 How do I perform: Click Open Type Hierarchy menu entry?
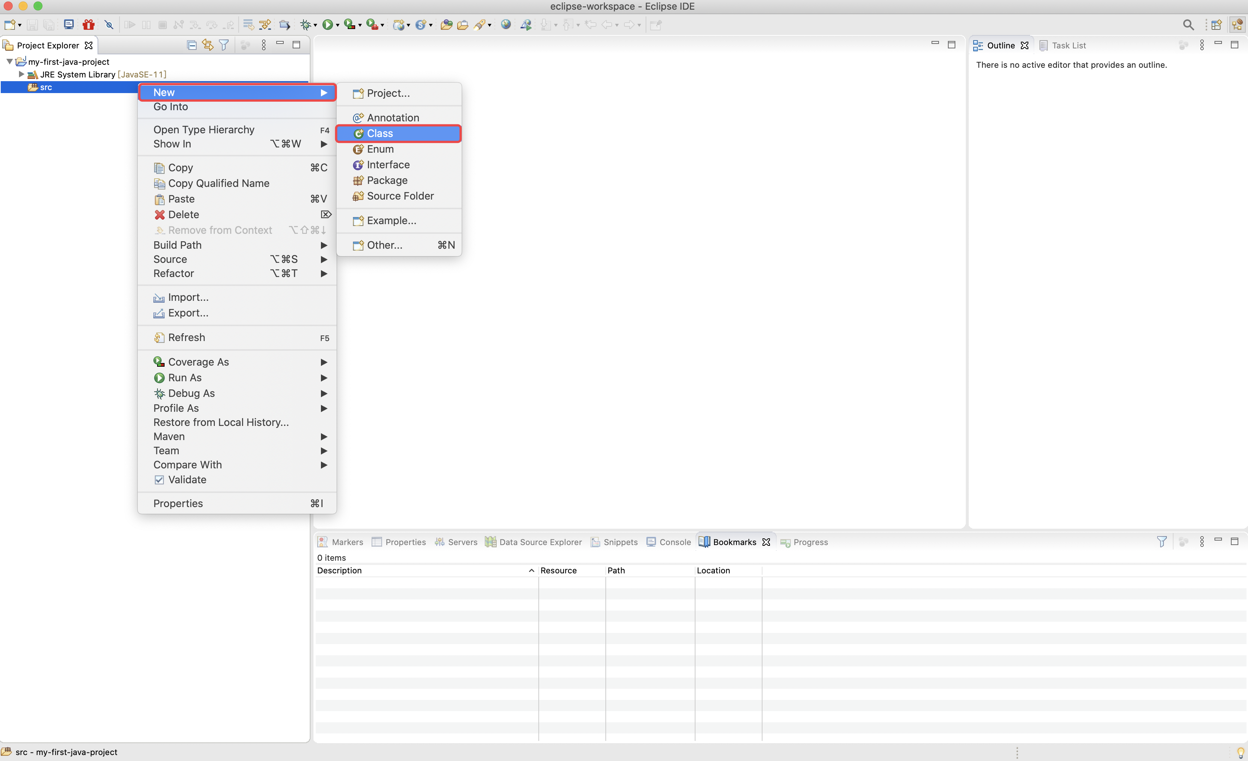coord(237,130)
